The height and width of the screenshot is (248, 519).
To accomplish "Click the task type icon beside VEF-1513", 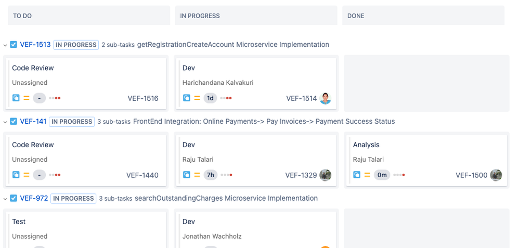I will pyautogui.click(x=13, y=44).
